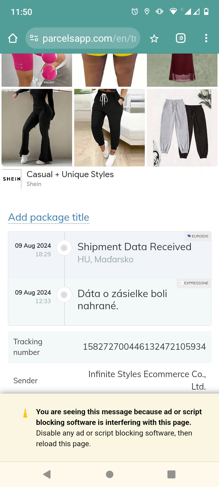
Task: Tap the parcelsapp.com URL bar
Action: click(89, 38)
